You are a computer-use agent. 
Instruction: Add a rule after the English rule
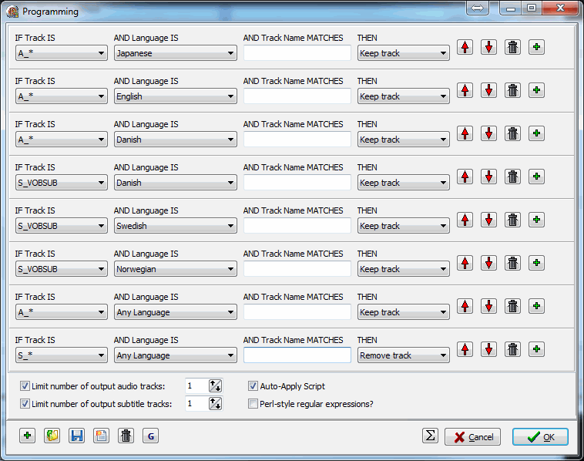(536, 90)
